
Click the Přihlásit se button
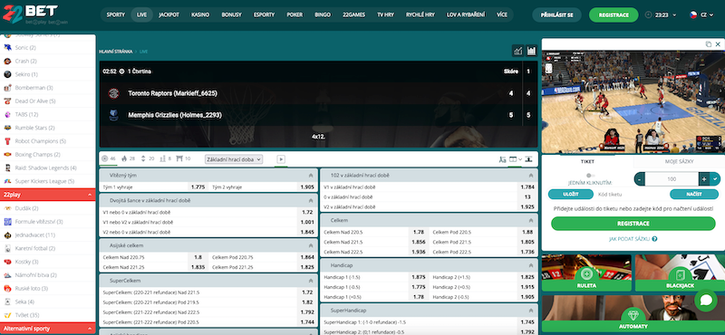click(x=556, y=14)
